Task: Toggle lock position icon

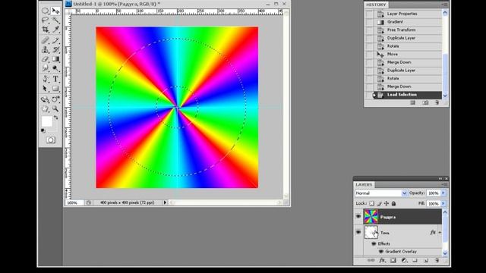Action: (x=387, y=203)
